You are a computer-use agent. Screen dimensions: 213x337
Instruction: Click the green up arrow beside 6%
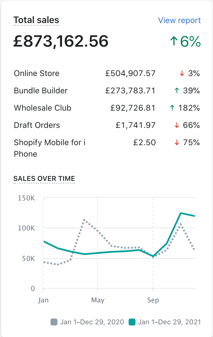[x=173, y=42]
